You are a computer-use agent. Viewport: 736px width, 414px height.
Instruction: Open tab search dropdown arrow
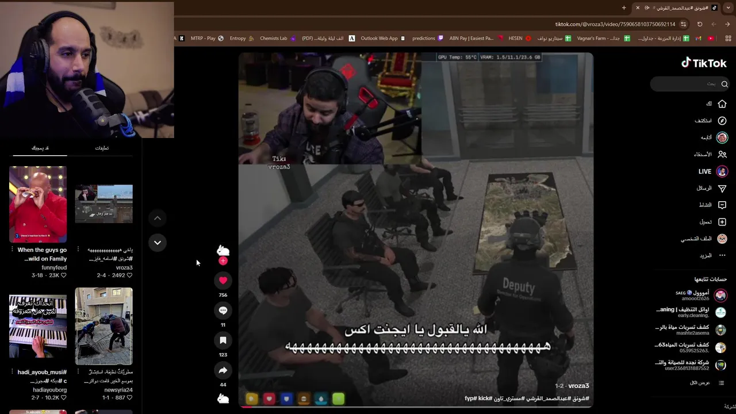(729, 8)
